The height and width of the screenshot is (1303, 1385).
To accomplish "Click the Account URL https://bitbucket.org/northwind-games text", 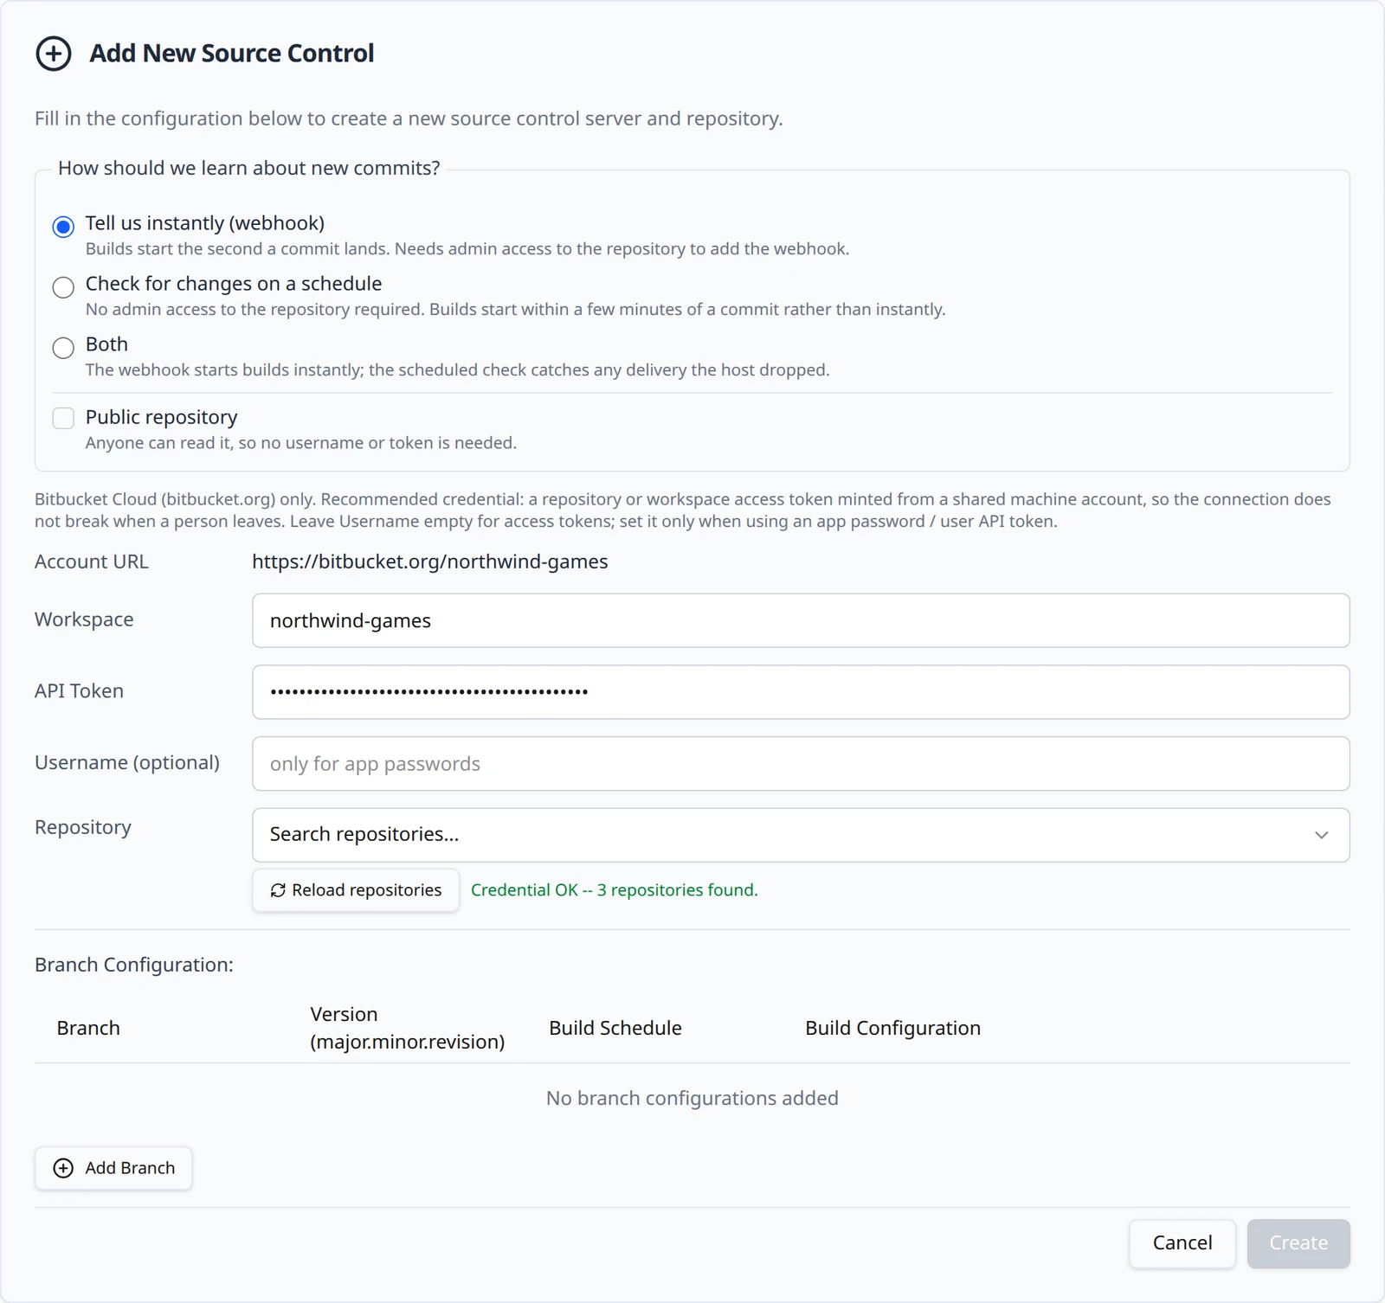I will point(430,562).
